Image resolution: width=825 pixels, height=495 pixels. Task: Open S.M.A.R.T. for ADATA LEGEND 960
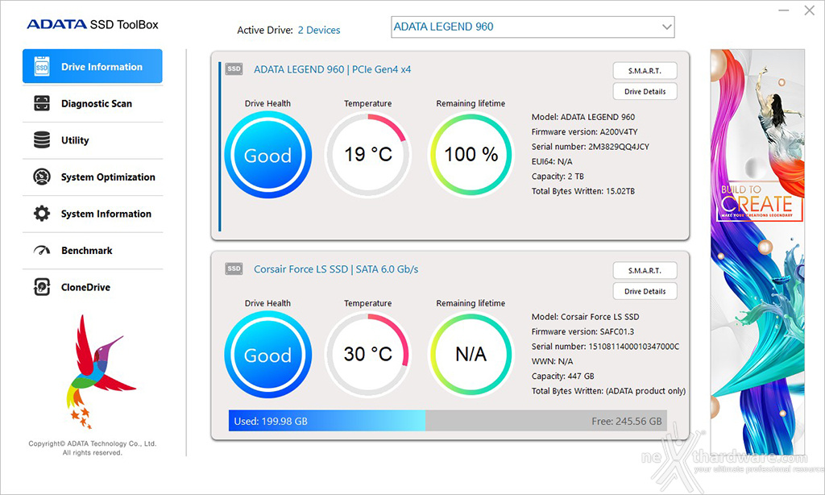(x=645, y=71)
